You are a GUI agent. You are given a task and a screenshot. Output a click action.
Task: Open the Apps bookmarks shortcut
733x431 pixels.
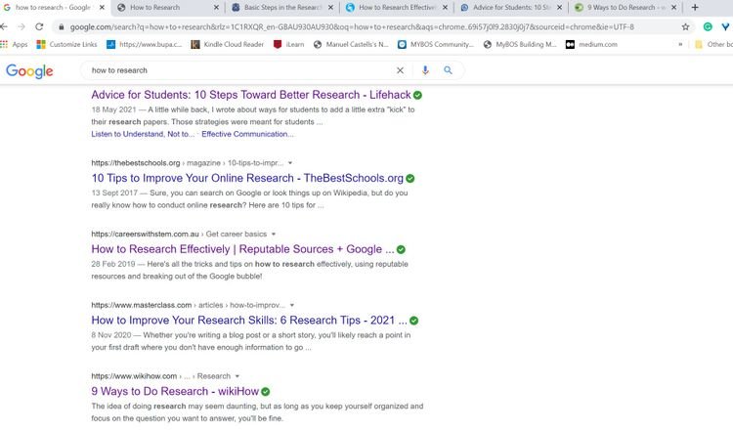click(x=14, y=44)
